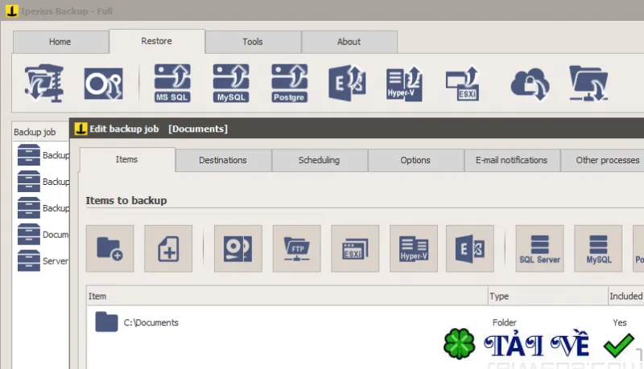
Task: Select the first Backup job in list
Action: point(43,155)
